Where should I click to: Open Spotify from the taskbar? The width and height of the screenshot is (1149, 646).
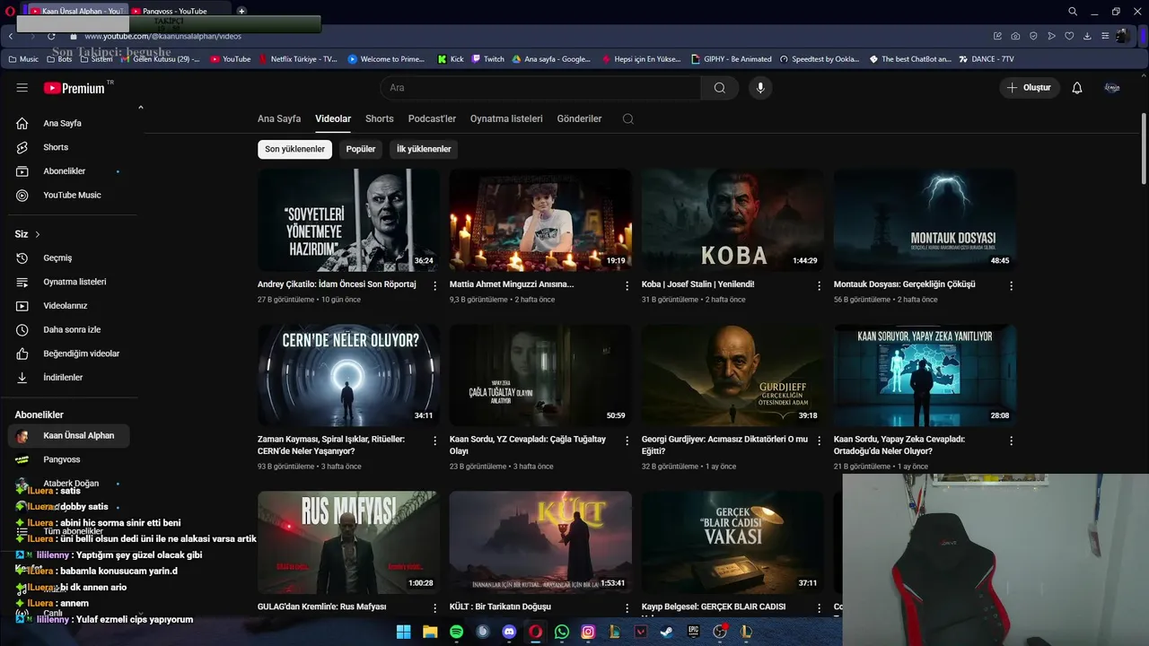[x=456, y=632]
